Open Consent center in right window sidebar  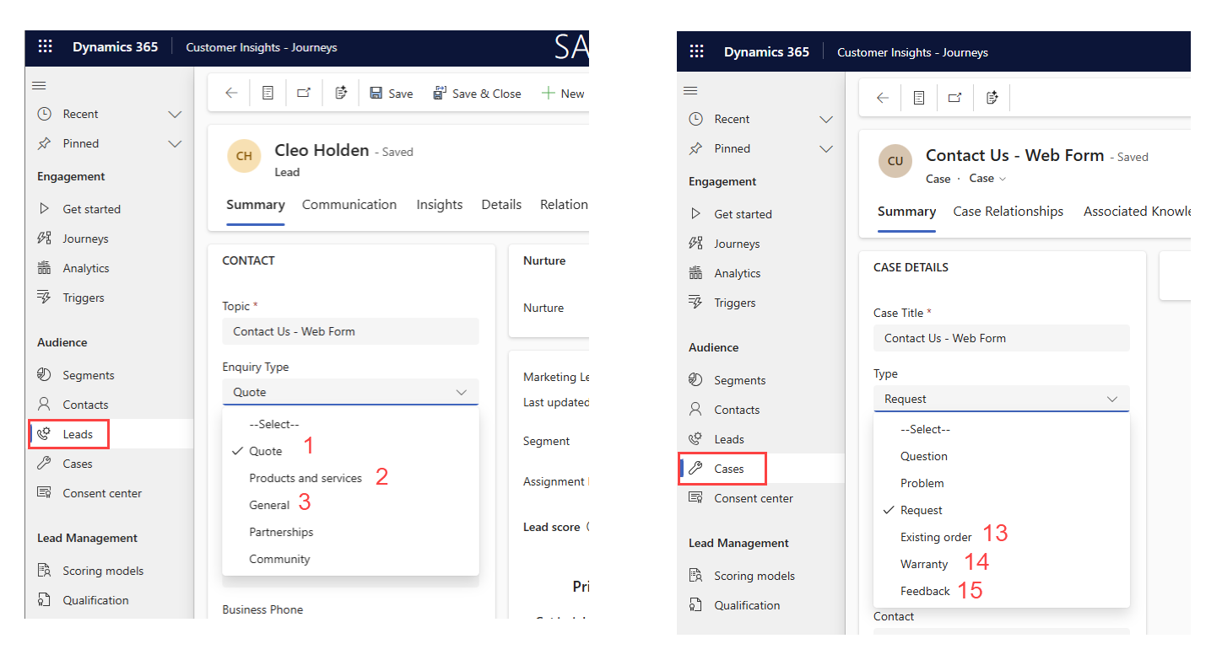(754, 498)
